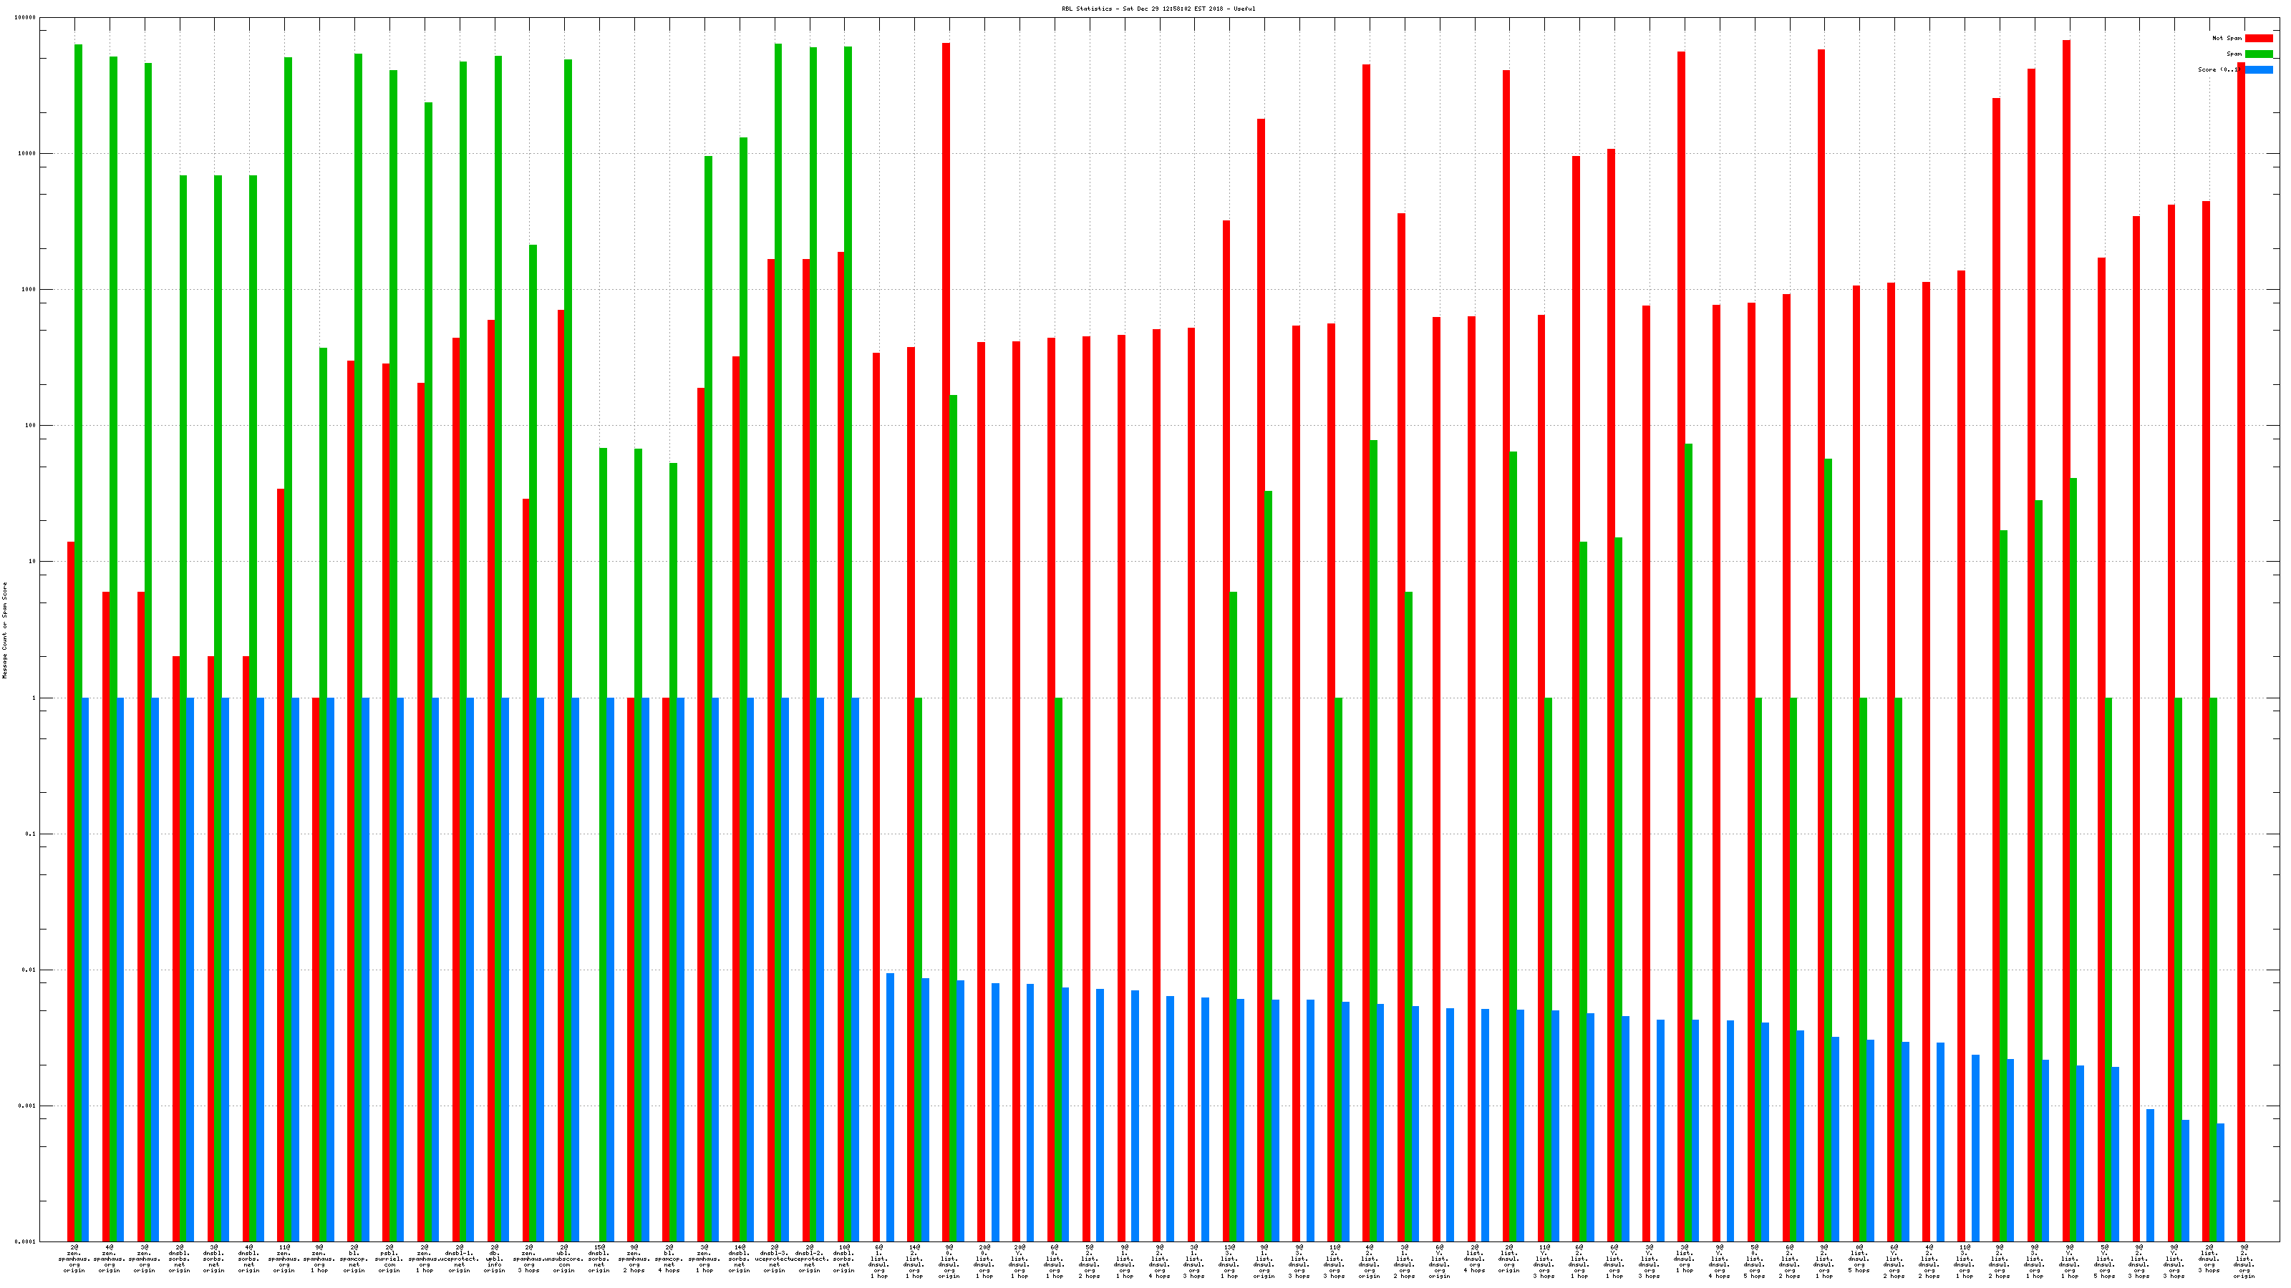Click the RBL Statistics chart title

[x=1158, y=9]
